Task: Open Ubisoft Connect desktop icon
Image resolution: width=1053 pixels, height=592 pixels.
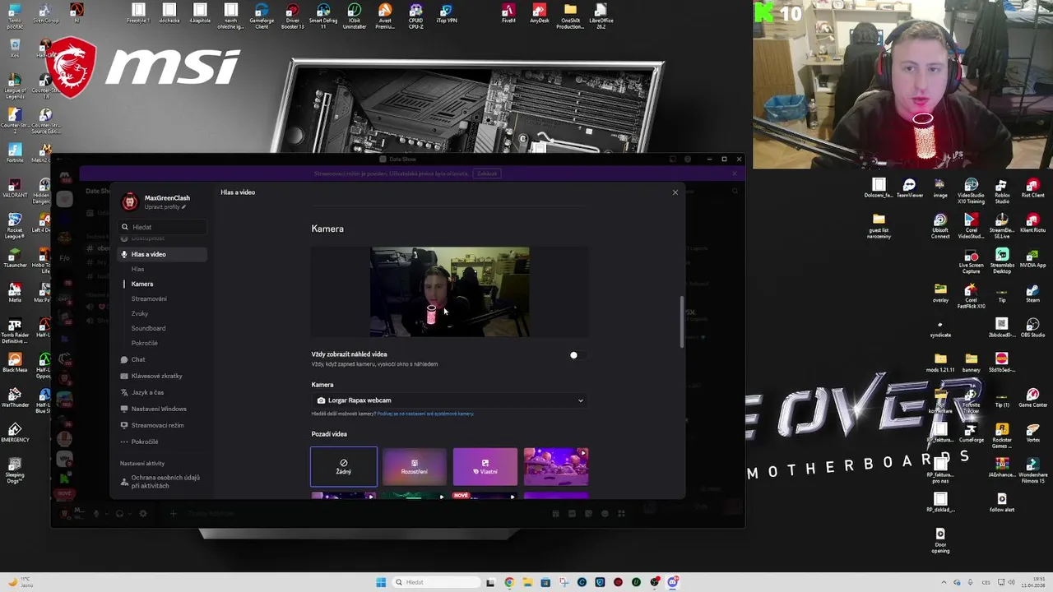Action: coord(940,226)
